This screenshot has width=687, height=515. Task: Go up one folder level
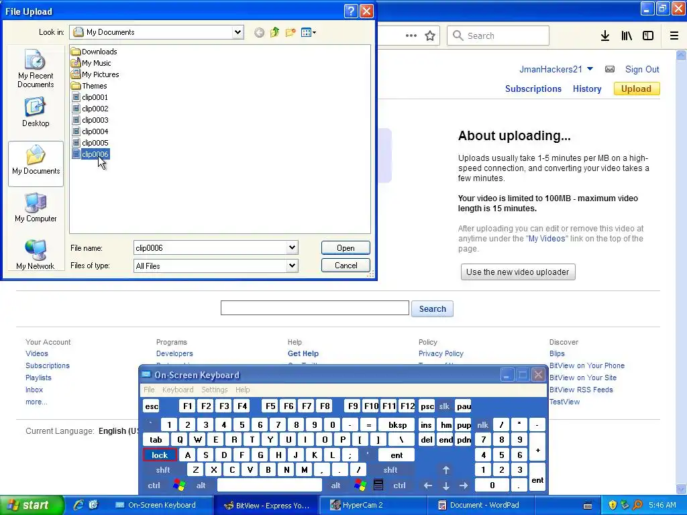pos(274,32)
